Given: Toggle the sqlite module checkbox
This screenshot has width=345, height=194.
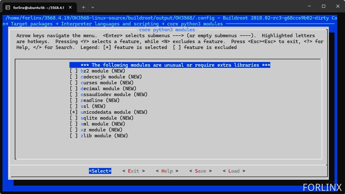Looking at the screenshot, I should pyautogui.click(x=73, y=118).
